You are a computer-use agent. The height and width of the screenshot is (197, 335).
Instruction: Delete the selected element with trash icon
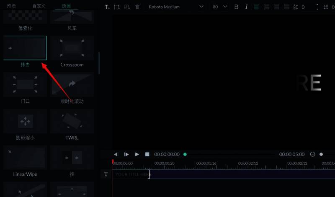137,7
